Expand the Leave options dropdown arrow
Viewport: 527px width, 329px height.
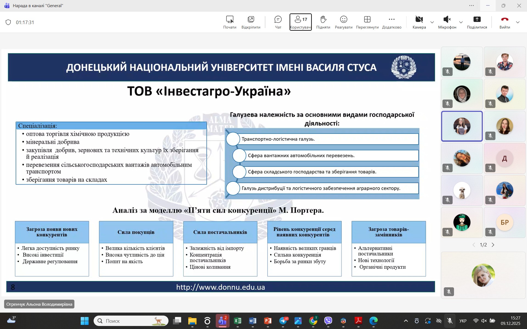coord(518,22)
